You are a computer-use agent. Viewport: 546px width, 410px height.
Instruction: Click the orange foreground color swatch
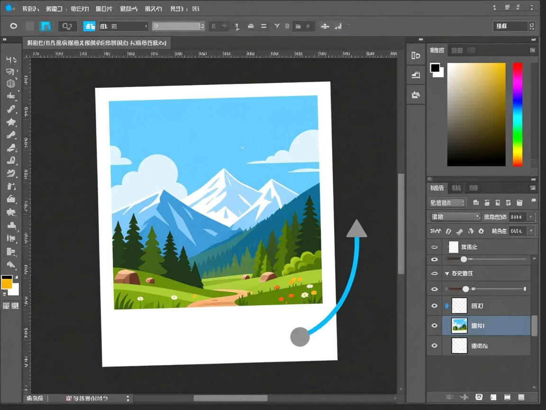click(7, 283)
